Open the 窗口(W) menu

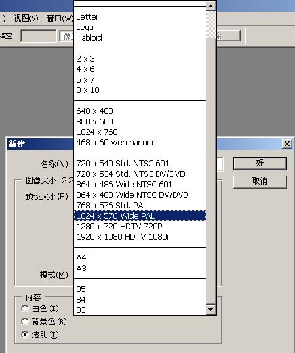pyautogui.click(x=60, y=18)
